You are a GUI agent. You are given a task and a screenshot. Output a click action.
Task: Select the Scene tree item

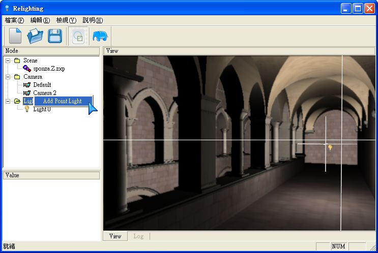(x=31, y=60)
